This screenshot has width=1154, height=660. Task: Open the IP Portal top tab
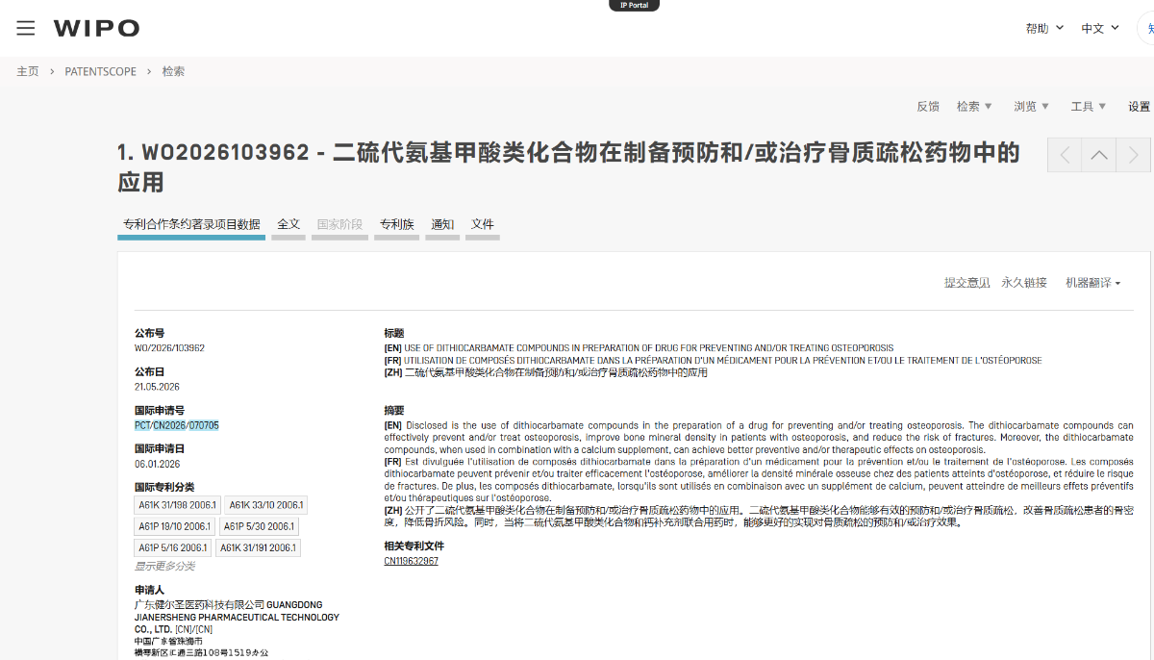point(635,5)
